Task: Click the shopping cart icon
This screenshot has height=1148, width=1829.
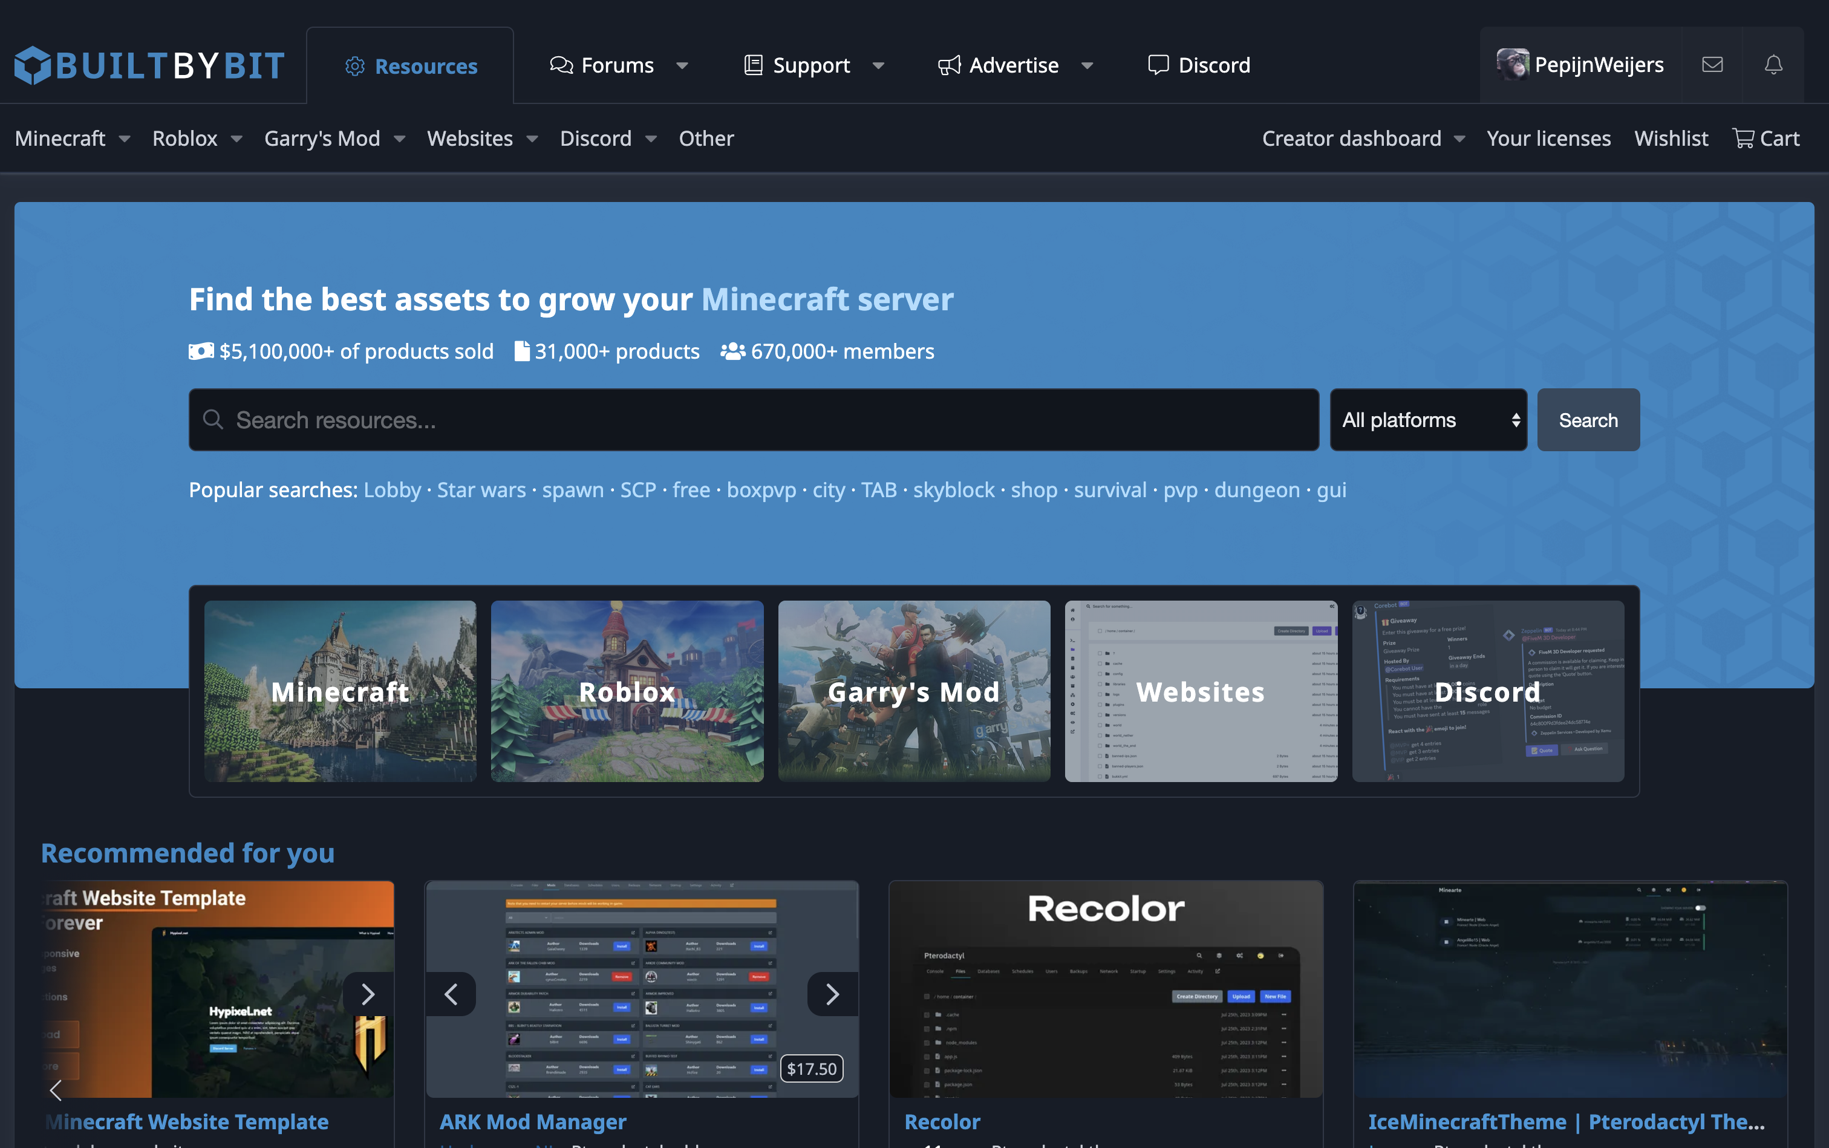Action: tap(1743, 138)
